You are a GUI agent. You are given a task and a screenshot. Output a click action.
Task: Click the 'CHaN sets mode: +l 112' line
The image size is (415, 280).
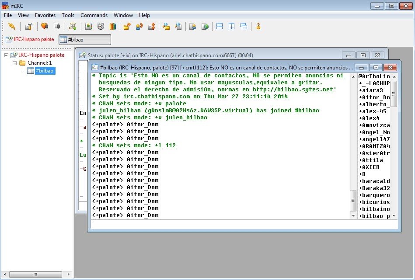[x=134, y=145]
